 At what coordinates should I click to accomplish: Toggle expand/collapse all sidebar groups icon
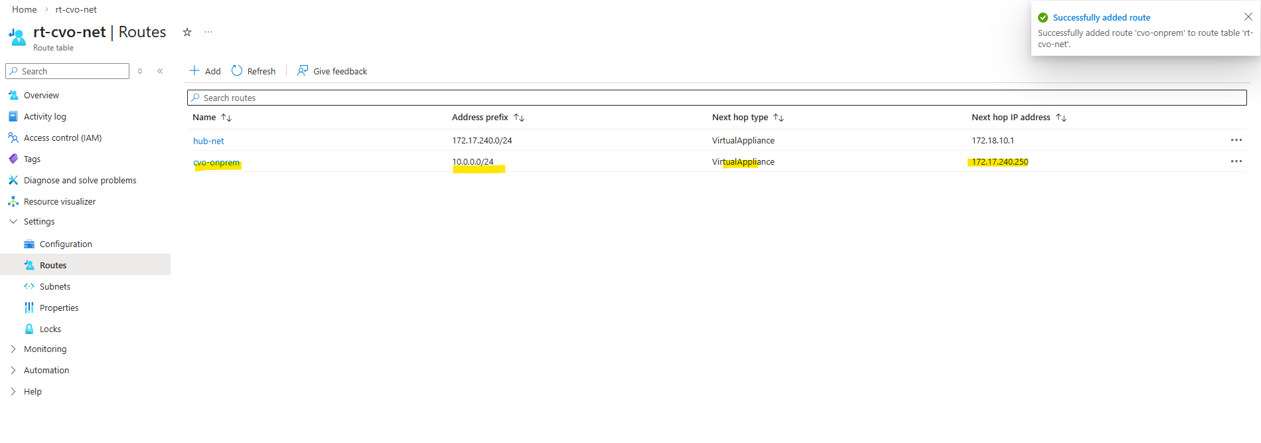[140, 71]
